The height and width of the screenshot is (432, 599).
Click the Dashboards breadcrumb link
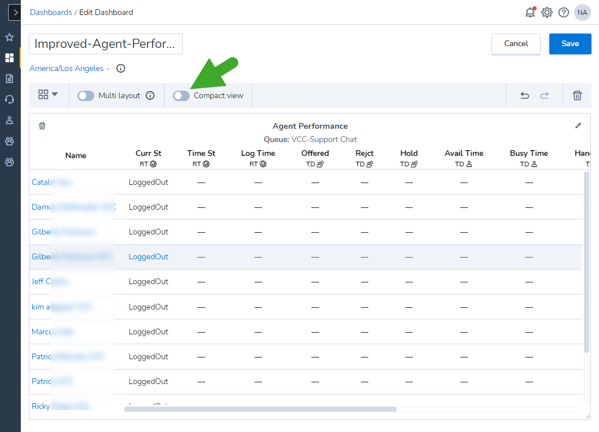point(51,12)
